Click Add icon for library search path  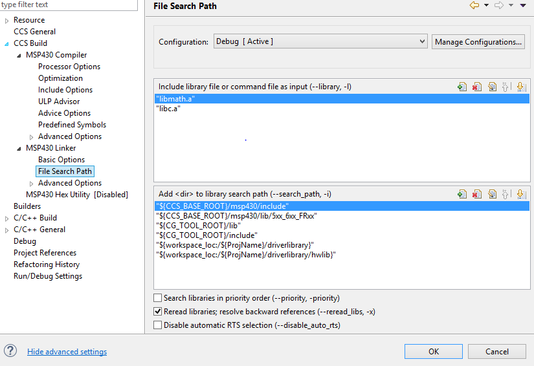click(x=462, y=194)
